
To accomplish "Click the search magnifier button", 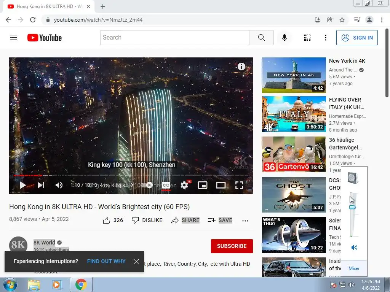I will 261,38.
